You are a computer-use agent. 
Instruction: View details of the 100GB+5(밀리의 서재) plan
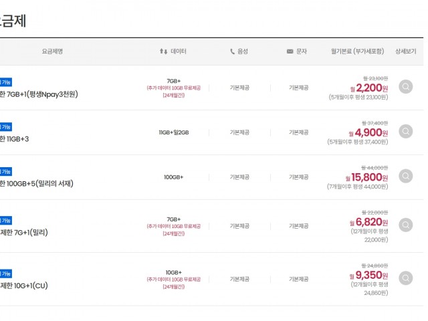405,177
